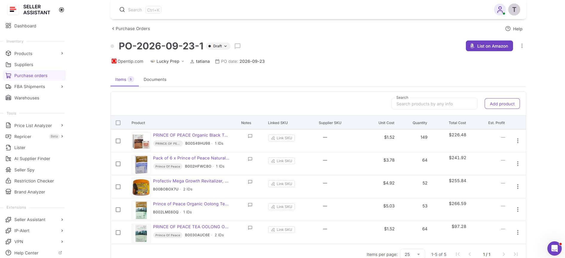Open the purchase order more options menu
The image size is (565, 258).
pyautogui.click(x=522, y=46)
